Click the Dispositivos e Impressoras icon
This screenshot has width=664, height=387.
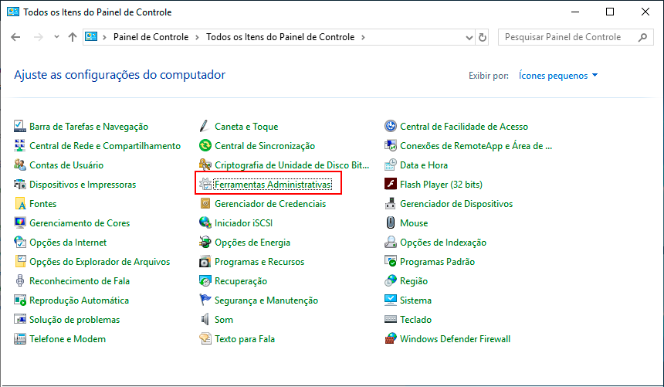[x=20, y=185]
